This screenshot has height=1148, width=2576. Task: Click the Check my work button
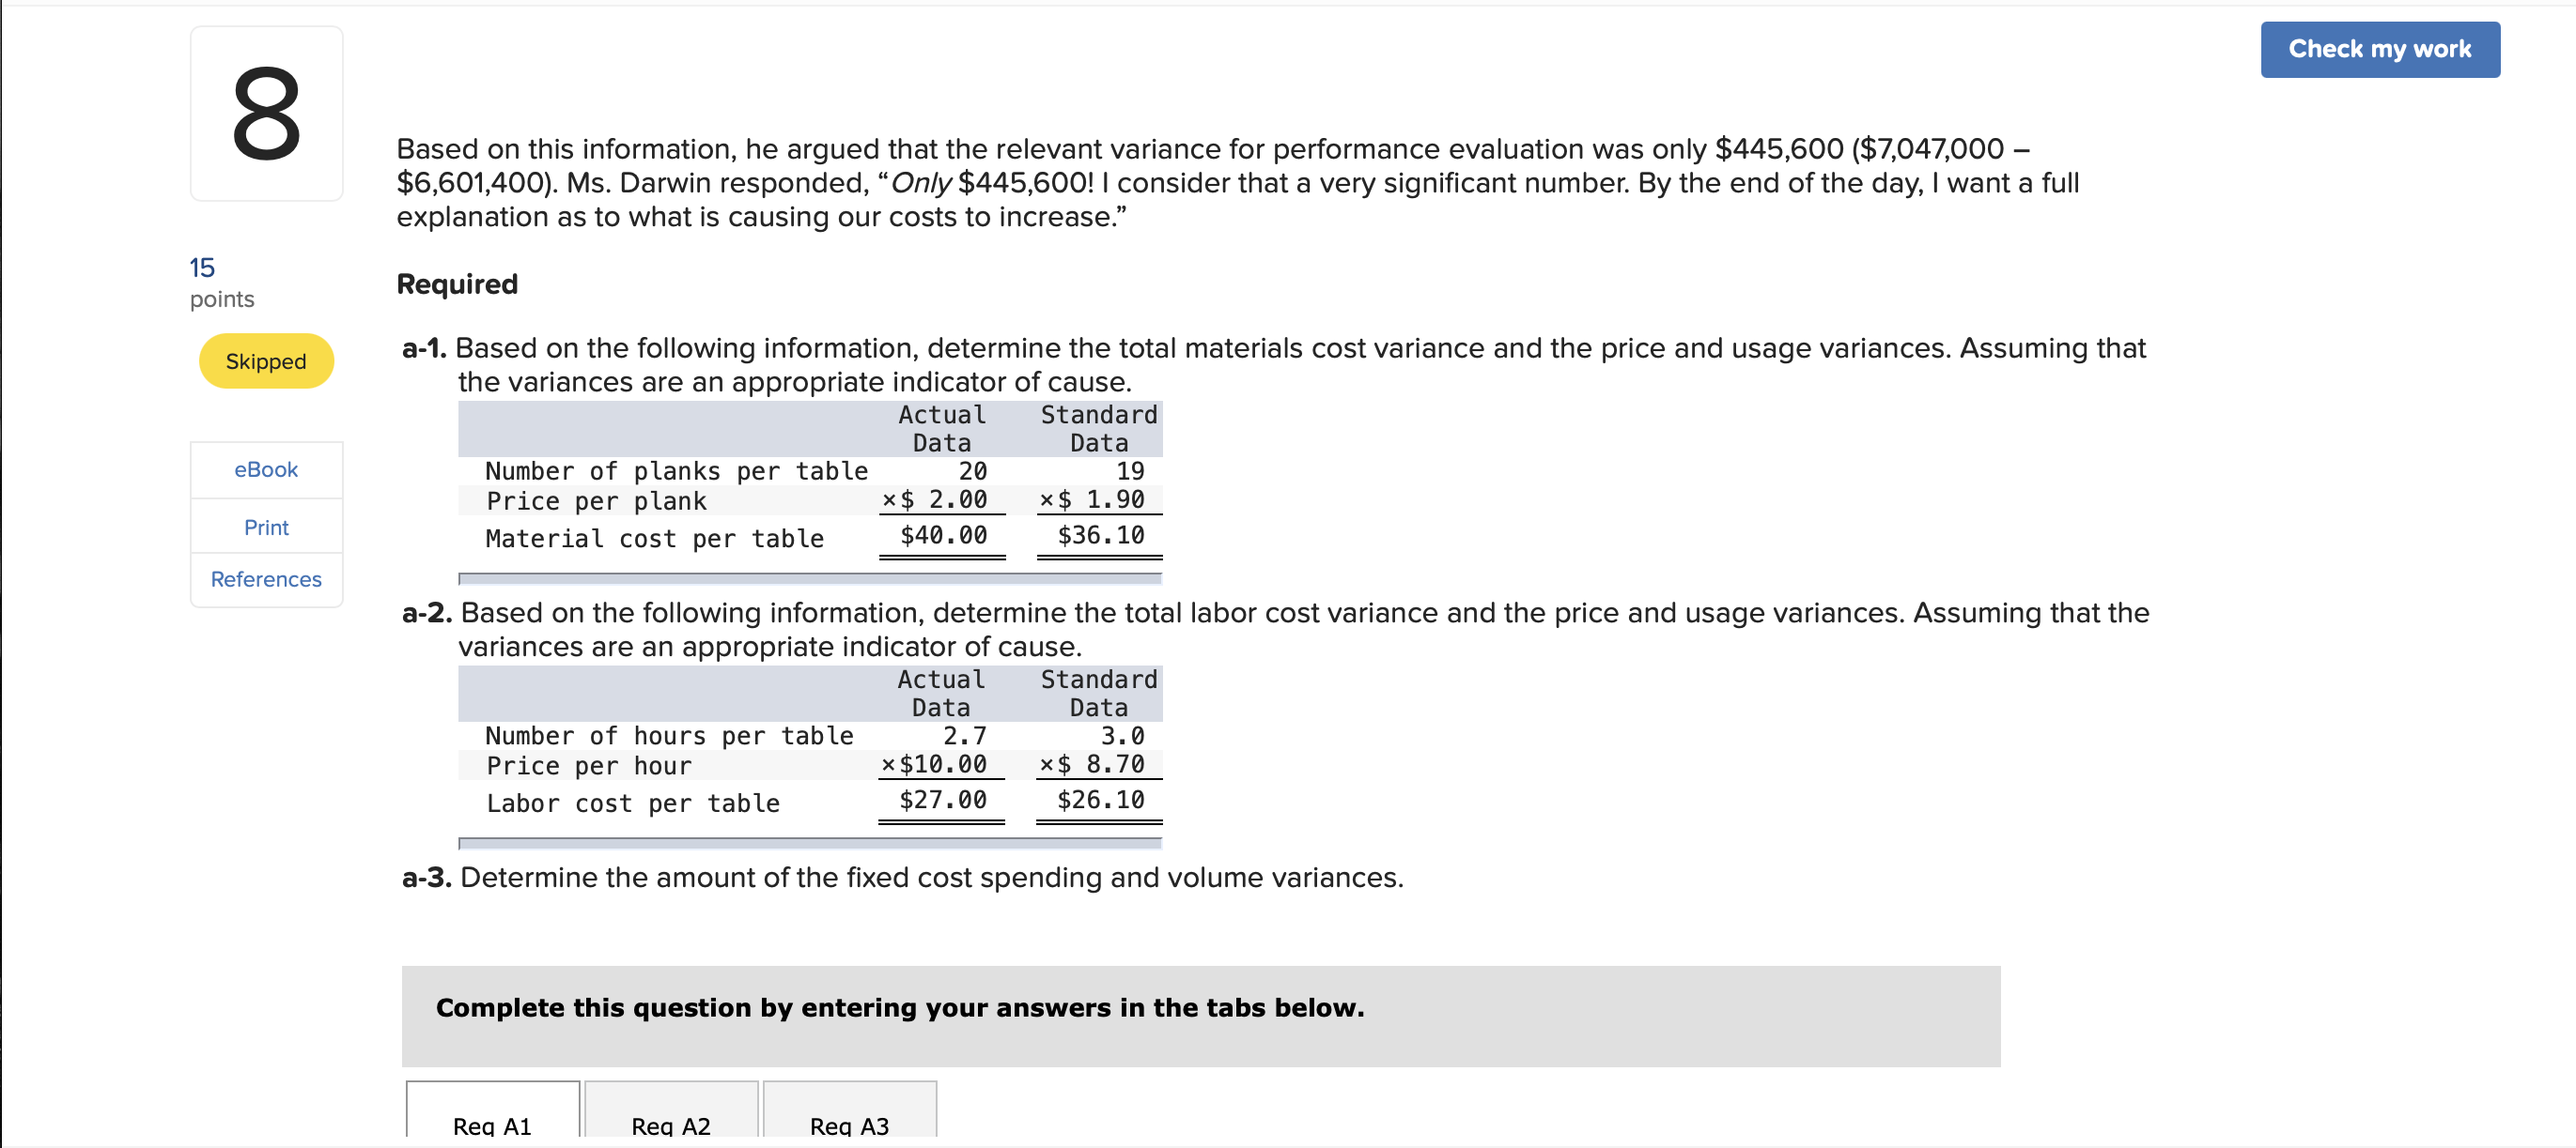[x=2380, y=48]
